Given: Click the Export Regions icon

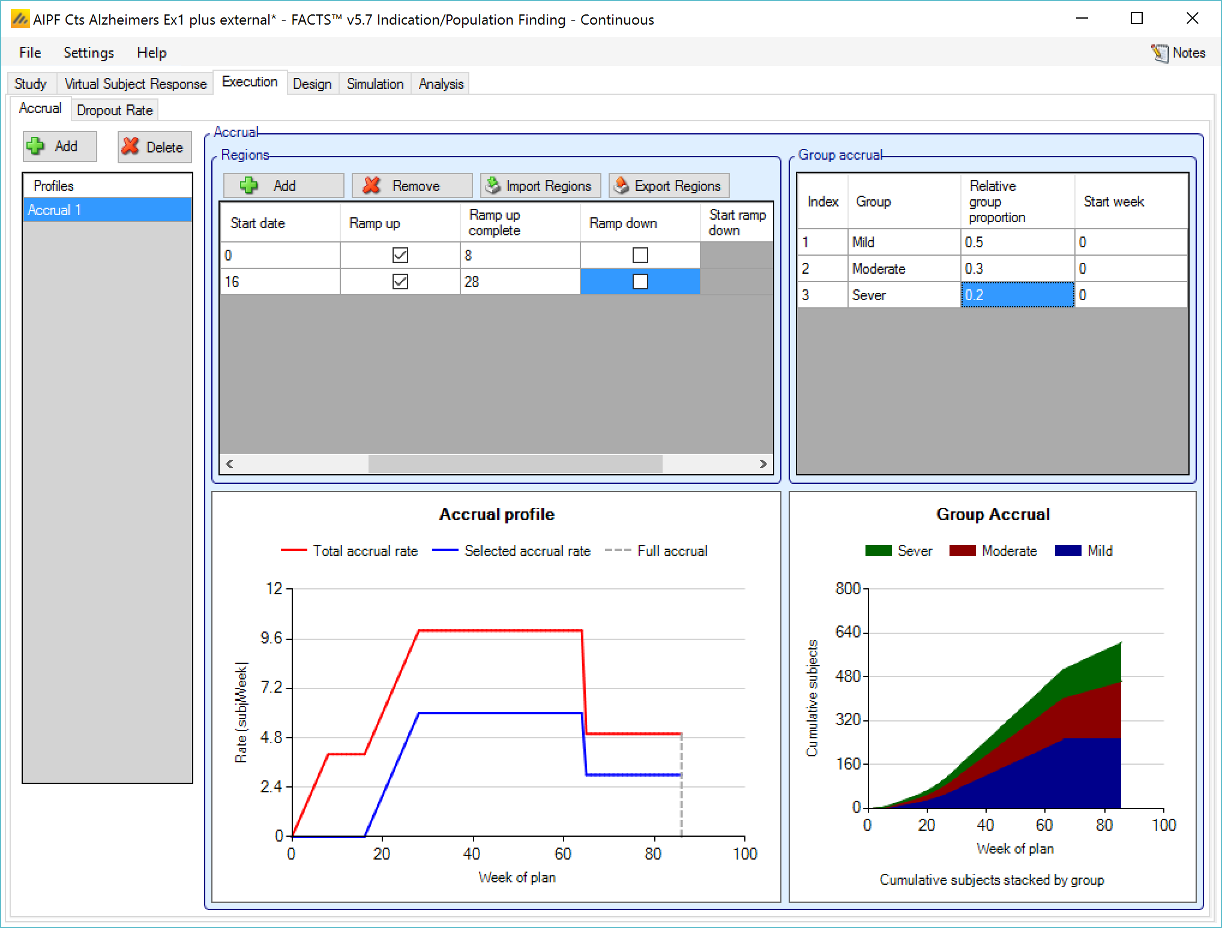Looking at the screenshot, I should pyautogui.click(x=622, y=185).
